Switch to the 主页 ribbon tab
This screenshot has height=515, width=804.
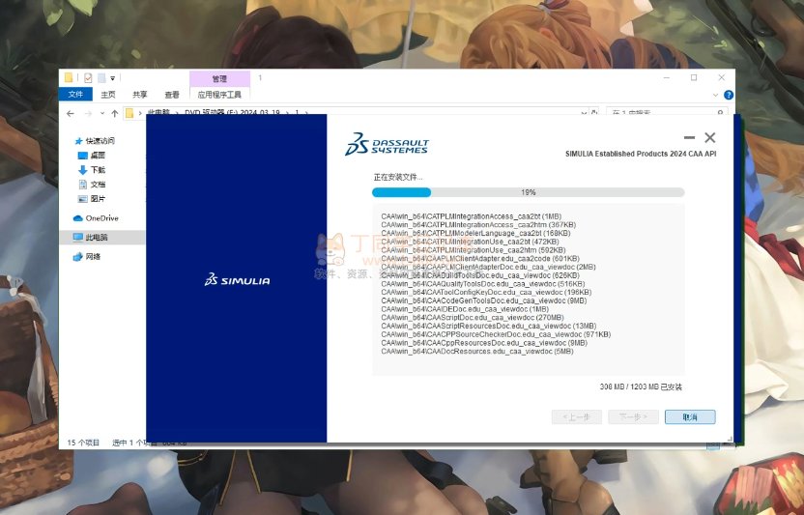click(x=108, y=95)
